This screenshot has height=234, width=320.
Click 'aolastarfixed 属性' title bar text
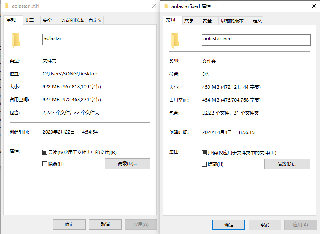pos(191,6)
